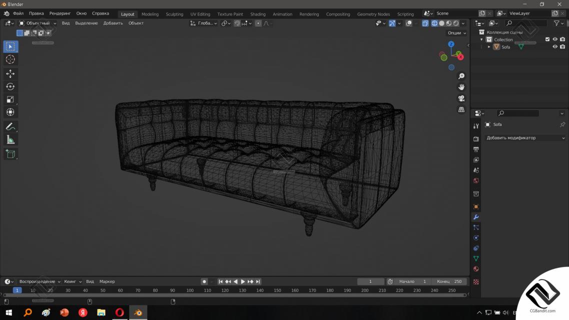Choose the Annotate pencil tool
Viewport: 569px width, 320px height.
click(10, 126)
